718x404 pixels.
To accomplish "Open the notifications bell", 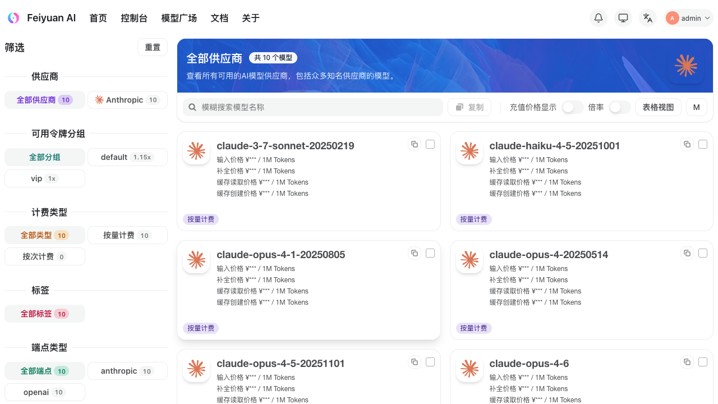I will point(599,18).
